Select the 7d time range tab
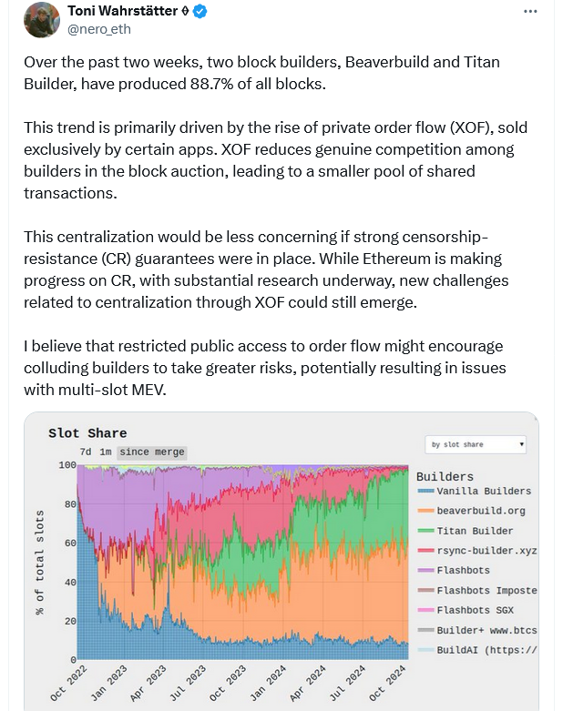The width and height of the screenshot is (563, 711). click(86, 452)
